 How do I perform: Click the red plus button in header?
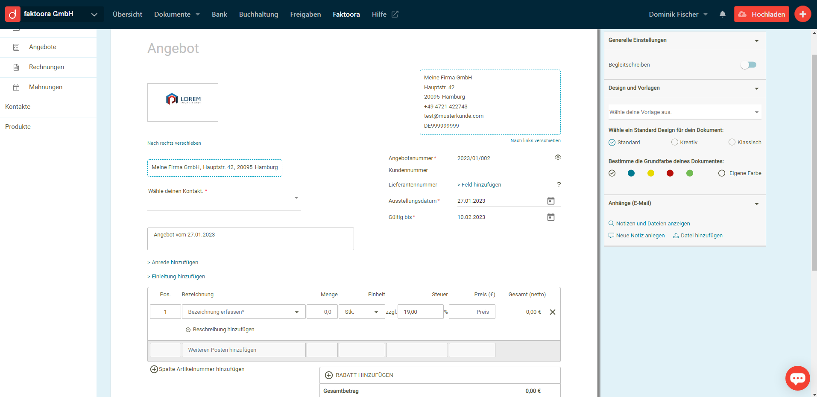(x=802, y=14)
